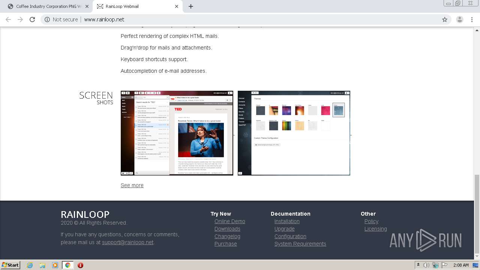Click the 'Try Now' footer heading
This screenshot has width=480, height=270.
coord(221,214)
